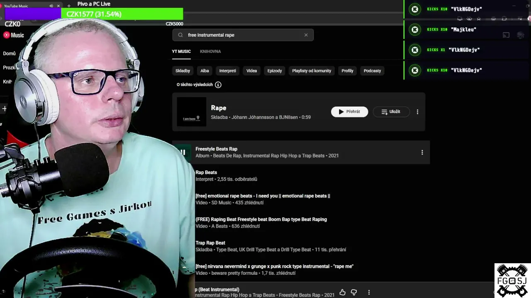
Task: Click the Kick icon beside KICKS X1 alert
Action: click(414, 50)
